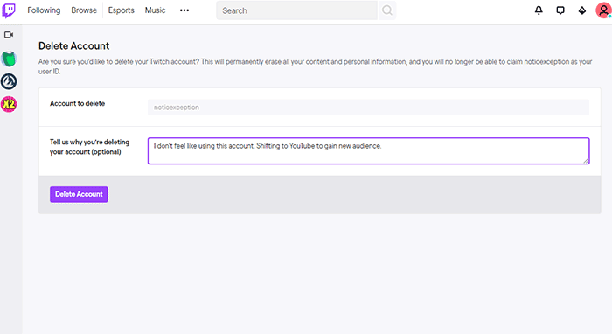Open the Esports tab
Image resolution: width=612 pixels, height=334 pixels.
121,10
